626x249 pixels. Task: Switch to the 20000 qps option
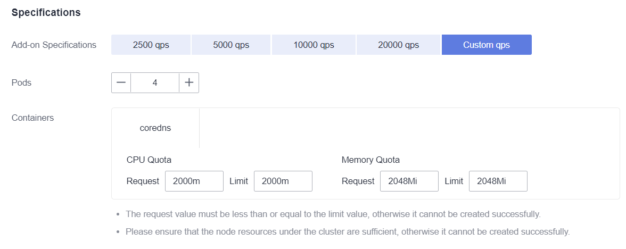[x=398, y=45]
